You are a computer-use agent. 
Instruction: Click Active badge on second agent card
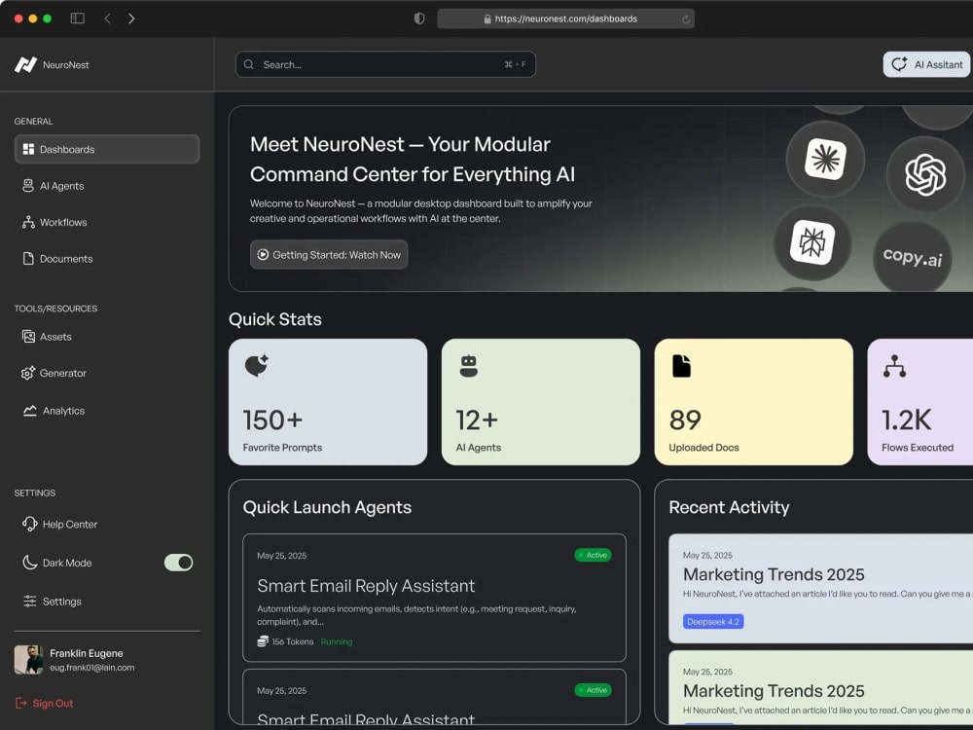(594, 690)
